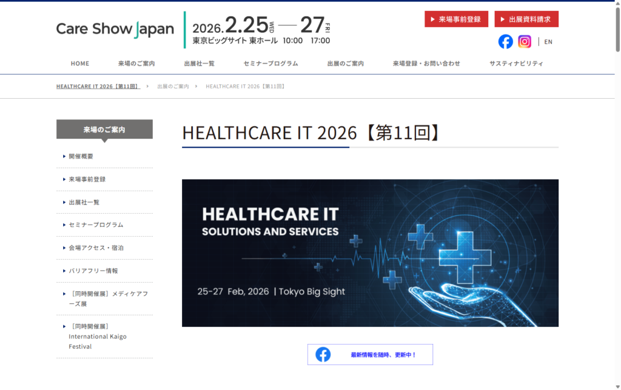Select セミナープログラム in the top navigation
This screenshot has width=621, height=390.
pos(268,63)
